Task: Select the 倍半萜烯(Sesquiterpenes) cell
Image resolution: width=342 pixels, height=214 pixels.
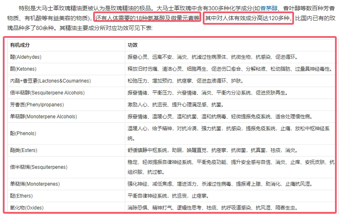Action: pyautogui.click(x=67, y=167)
